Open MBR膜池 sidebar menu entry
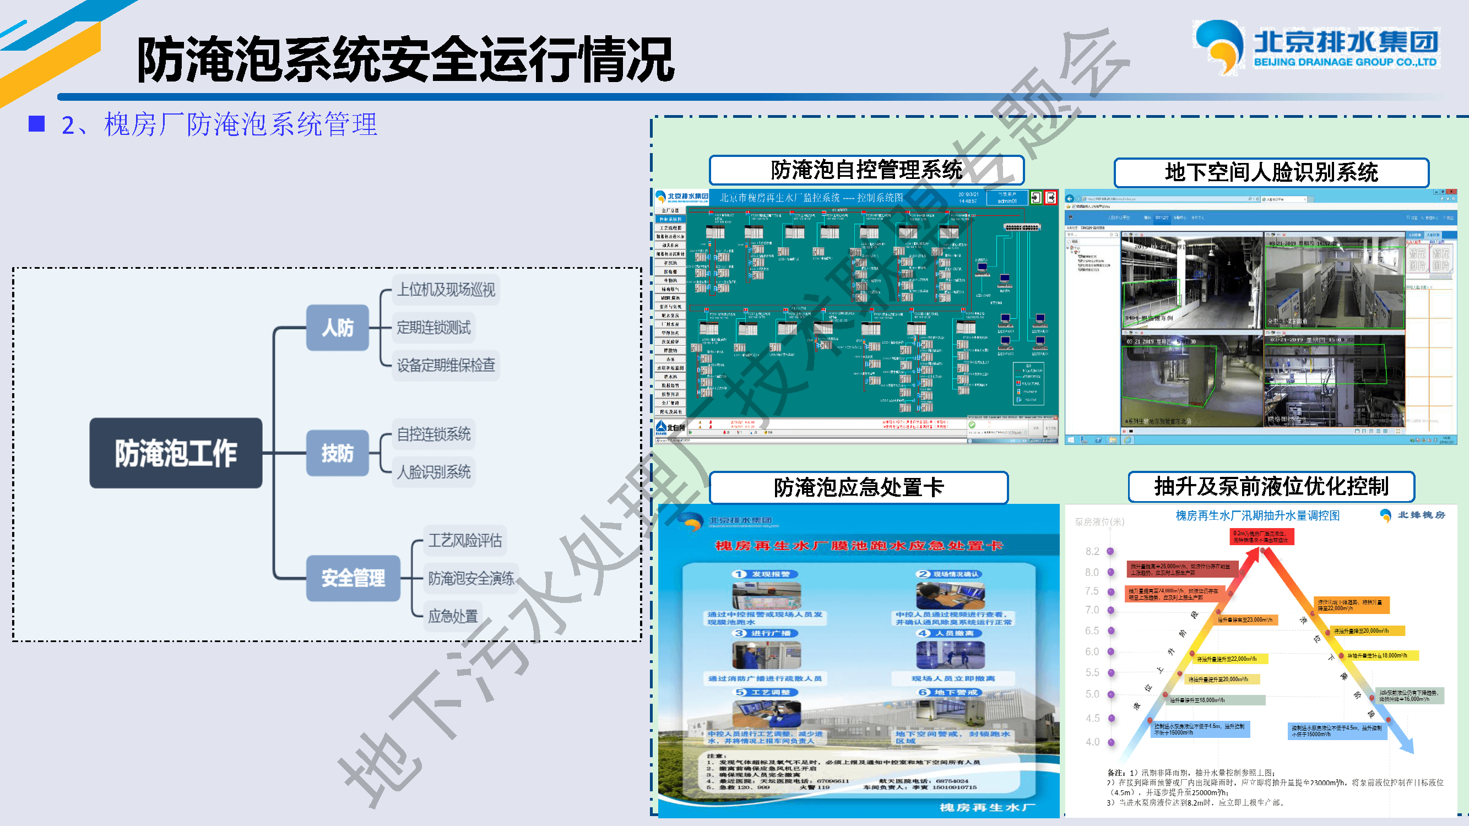The image size is (1469, 826). (670, 298)
